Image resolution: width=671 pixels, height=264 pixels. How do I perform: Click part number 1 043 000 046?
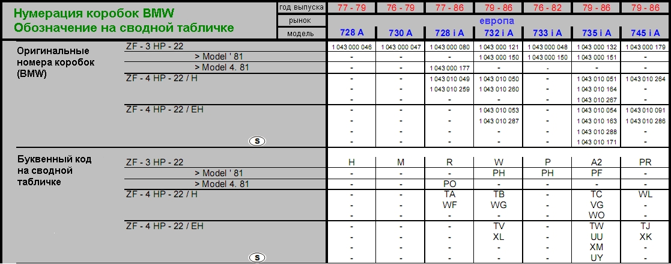click(351, 46)
